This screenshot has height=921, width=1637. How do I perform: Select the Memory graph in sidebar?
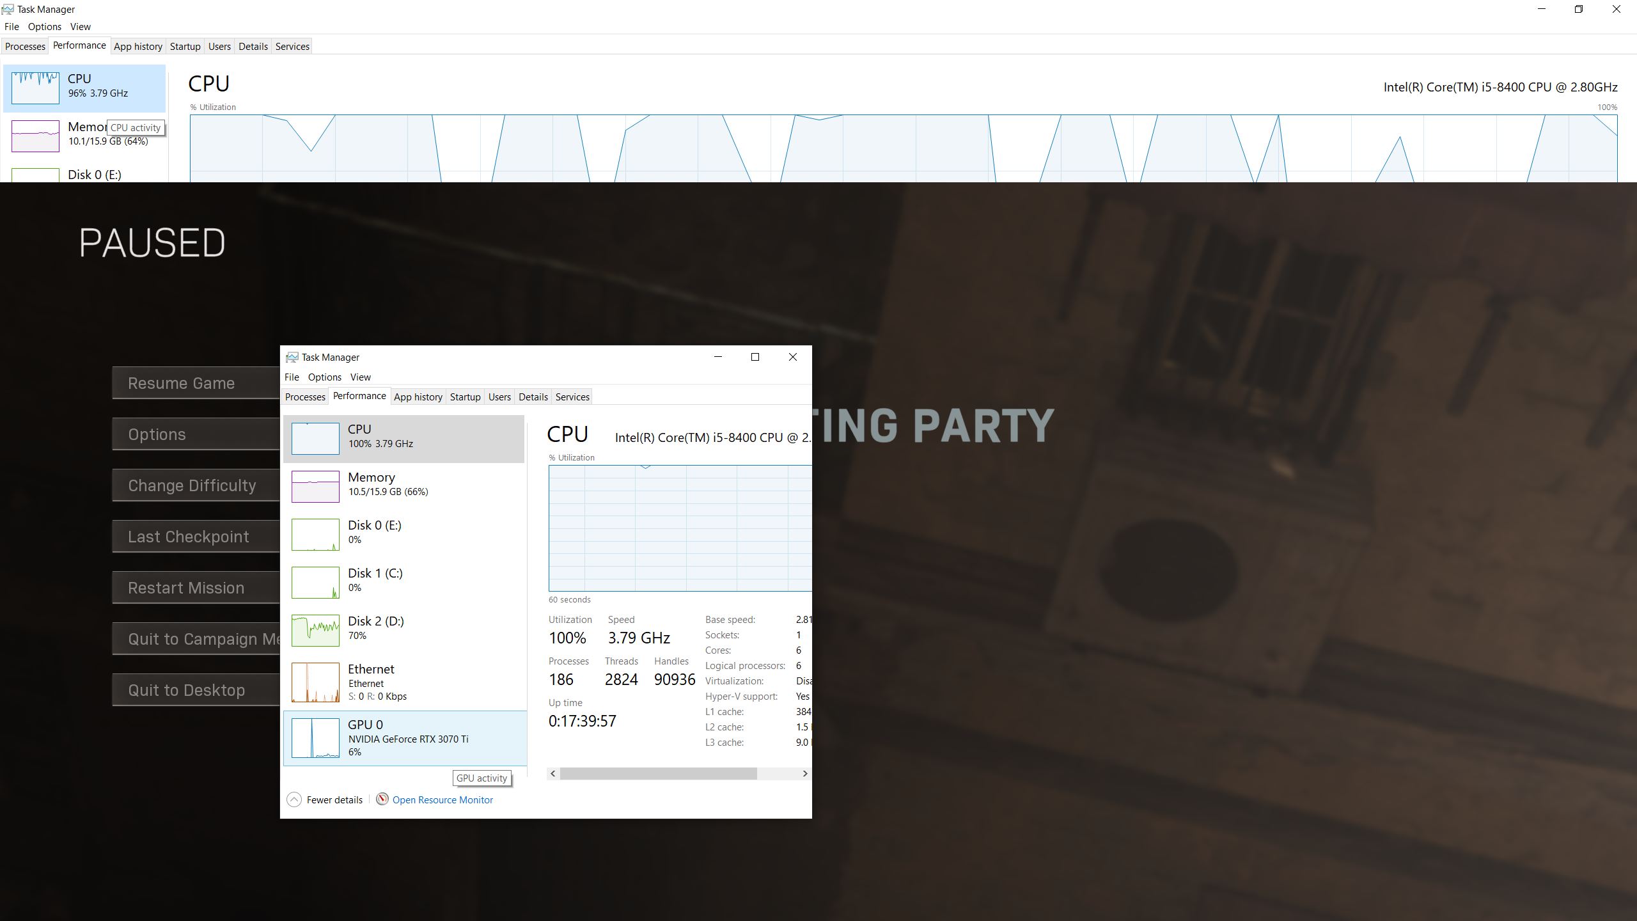coord(315,486)
